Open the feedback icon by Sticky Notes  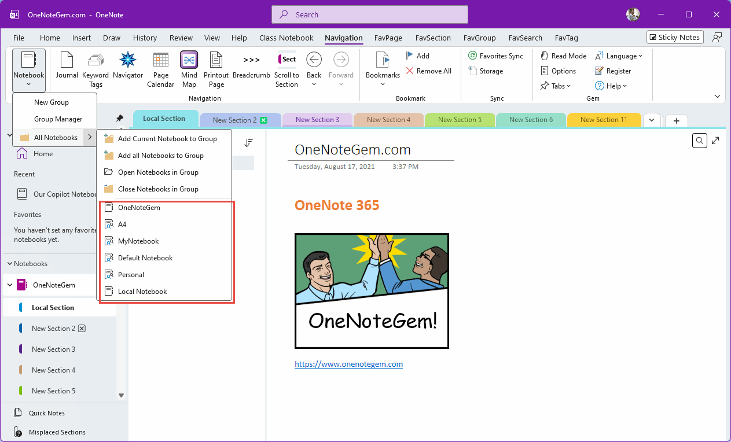[717, 37]
